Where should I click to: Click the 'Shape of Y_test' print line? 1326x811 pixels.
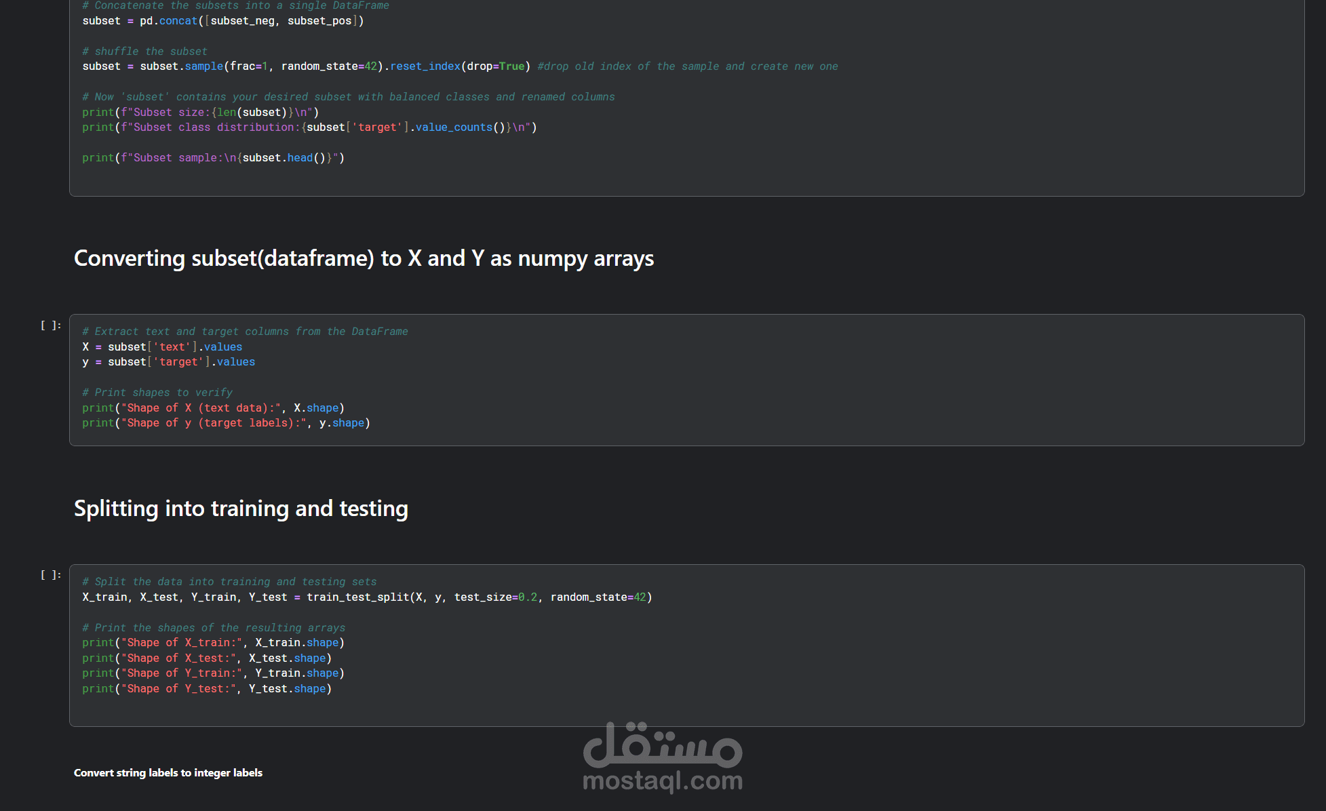(207, 689)
